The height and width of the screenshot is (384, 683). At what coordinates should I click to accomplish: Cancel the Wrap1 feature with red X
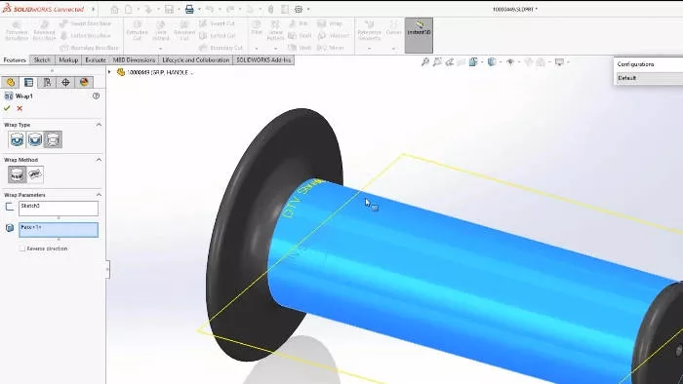(20, 108)
